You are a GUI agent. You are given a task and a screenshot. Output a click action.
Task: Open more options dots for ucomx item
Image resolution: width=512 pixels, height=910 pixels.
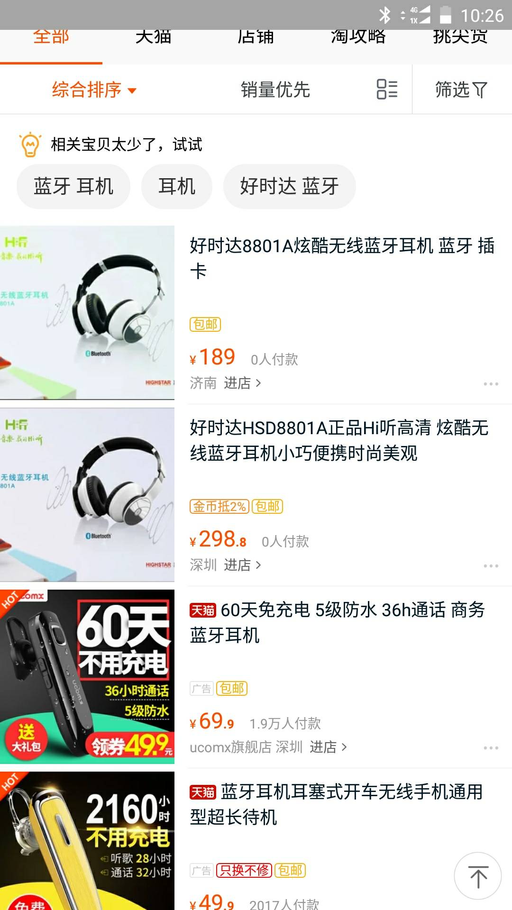coord(491,747)
